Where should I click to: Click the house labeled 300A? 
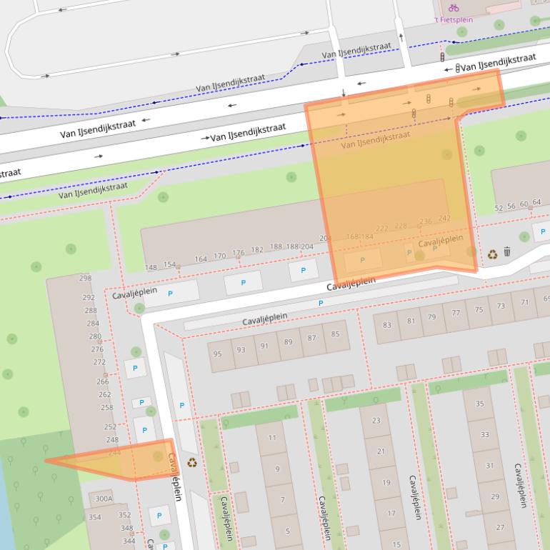pos(104,499)
